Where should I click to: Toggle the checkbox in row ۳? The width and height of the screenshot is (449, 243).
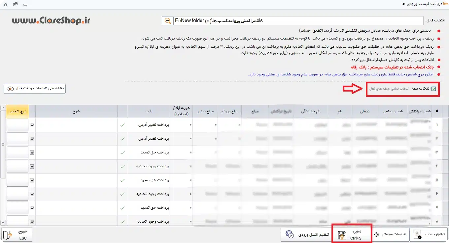tap(32, 153)
